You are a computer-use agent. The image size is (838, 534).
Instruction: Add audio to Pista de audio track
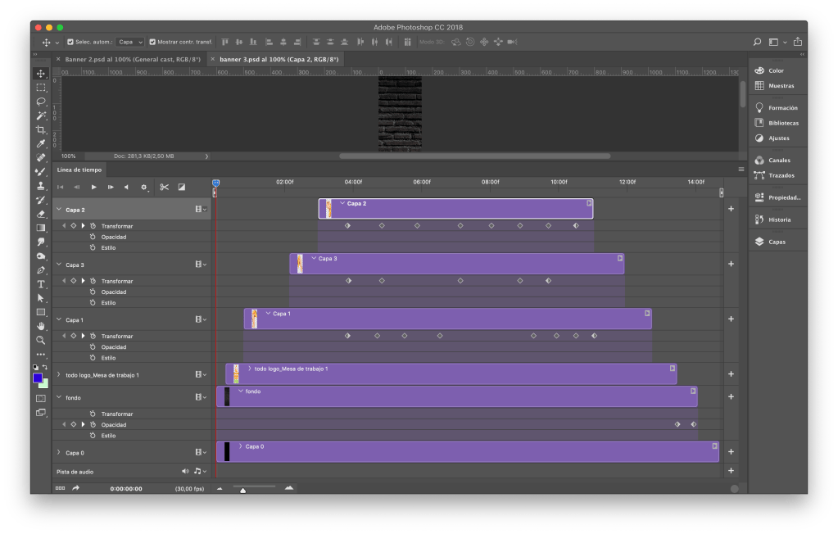tap(731, 471)
